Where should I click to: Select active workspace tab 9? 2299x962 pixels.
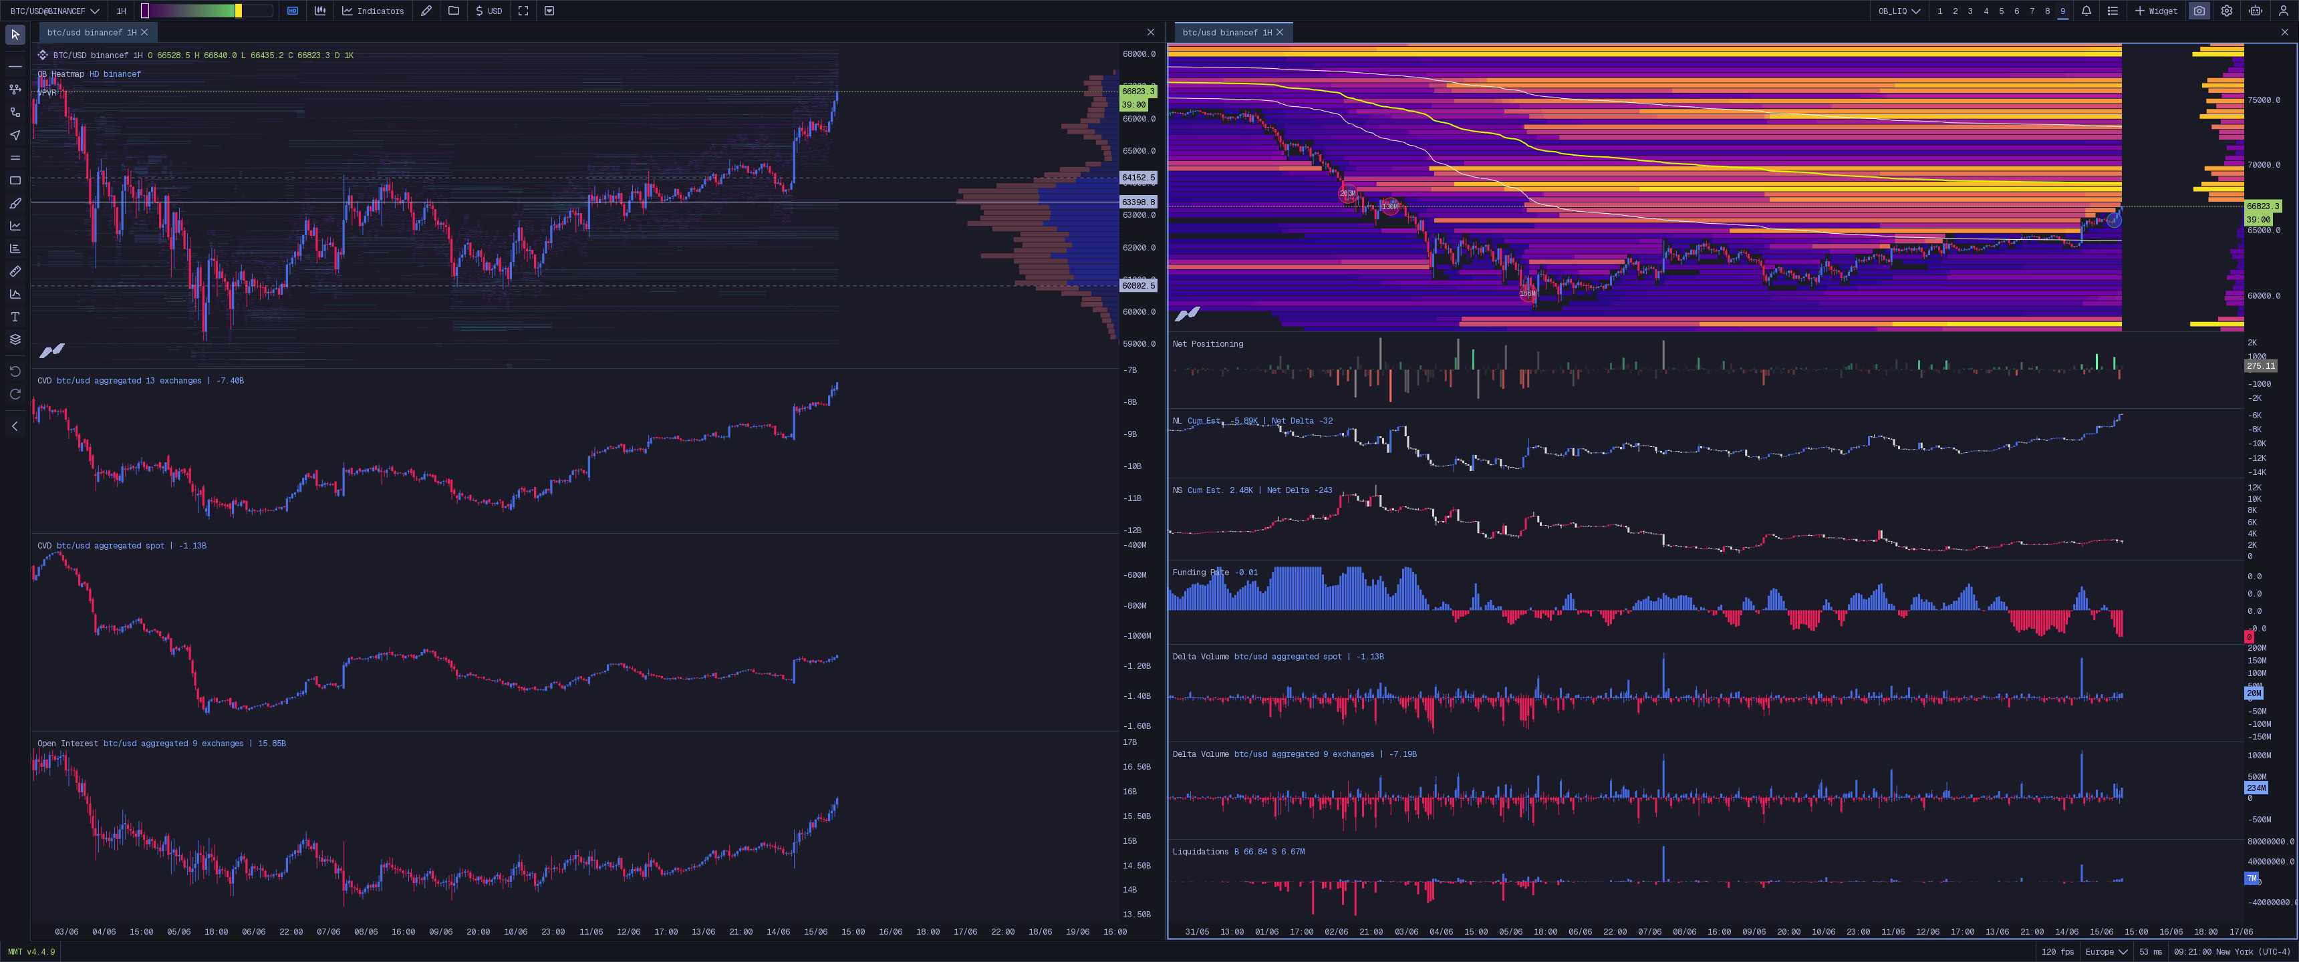pos(2062,11)
